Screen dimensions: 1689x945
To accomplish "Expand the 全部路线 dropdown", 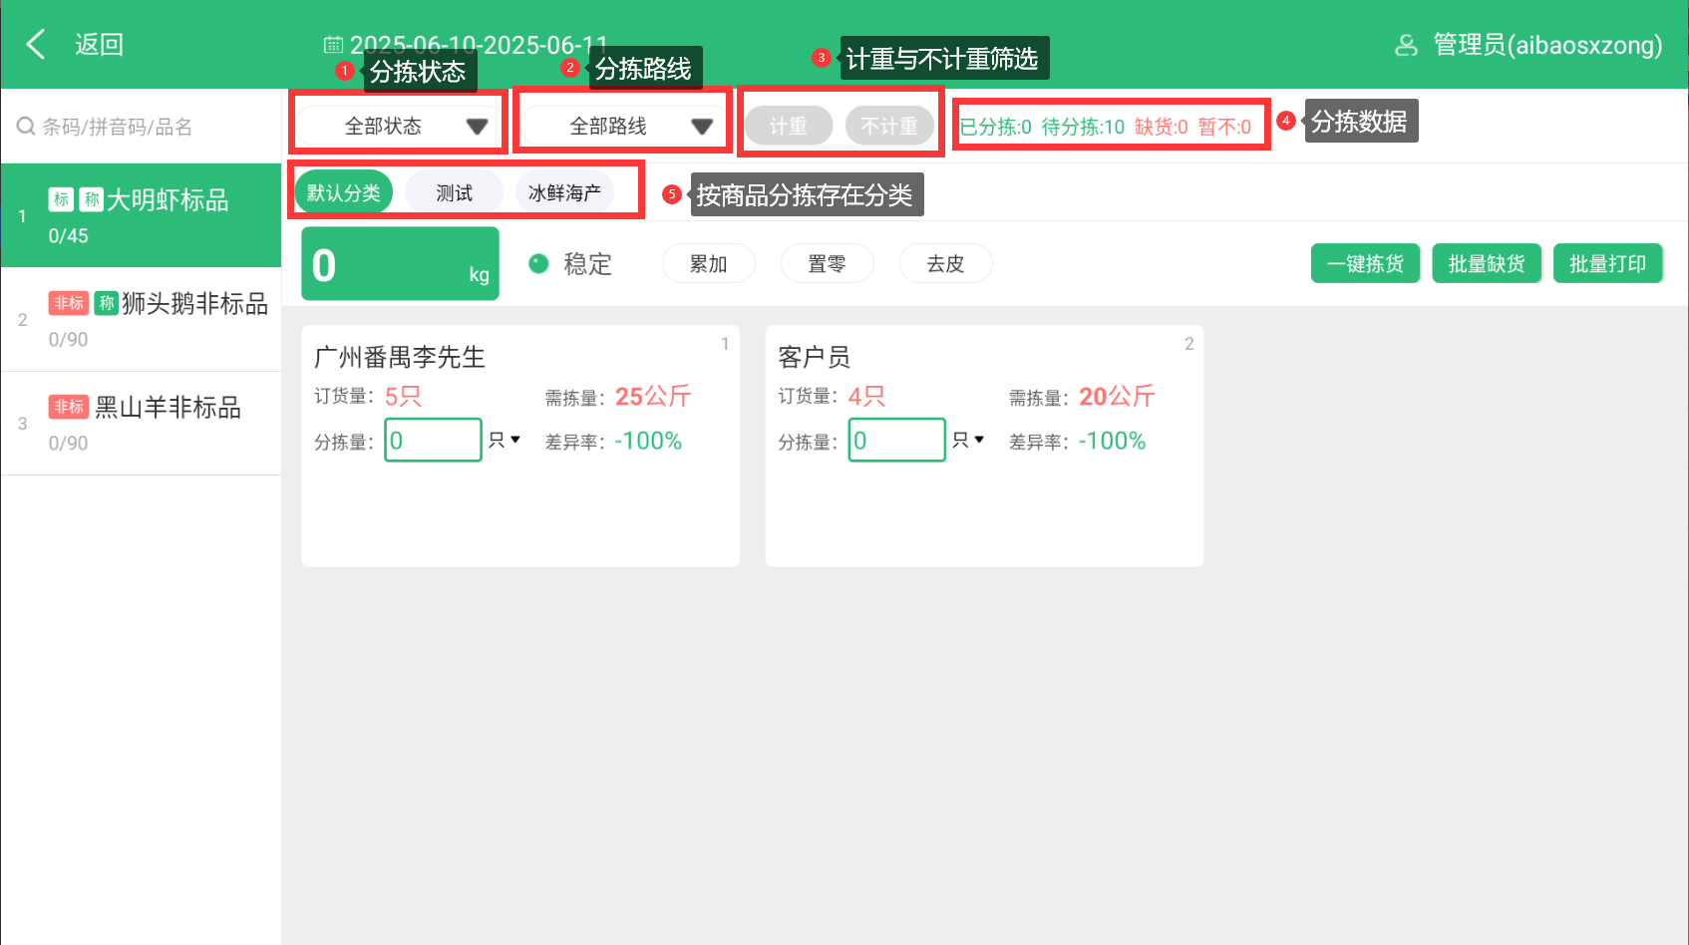I will click(625, 127).
